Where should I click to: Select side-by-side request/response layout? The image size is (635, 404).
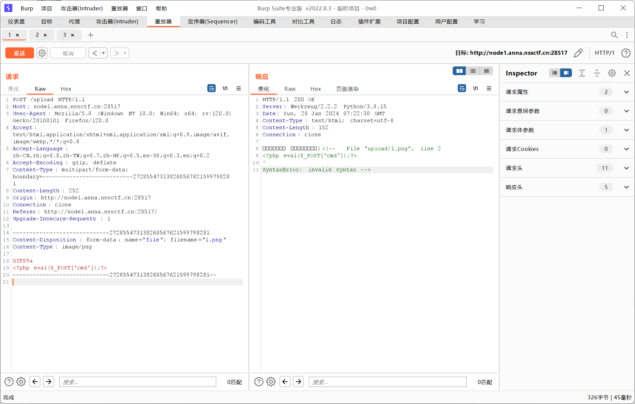pyautogui.click(x=459, y=71)
